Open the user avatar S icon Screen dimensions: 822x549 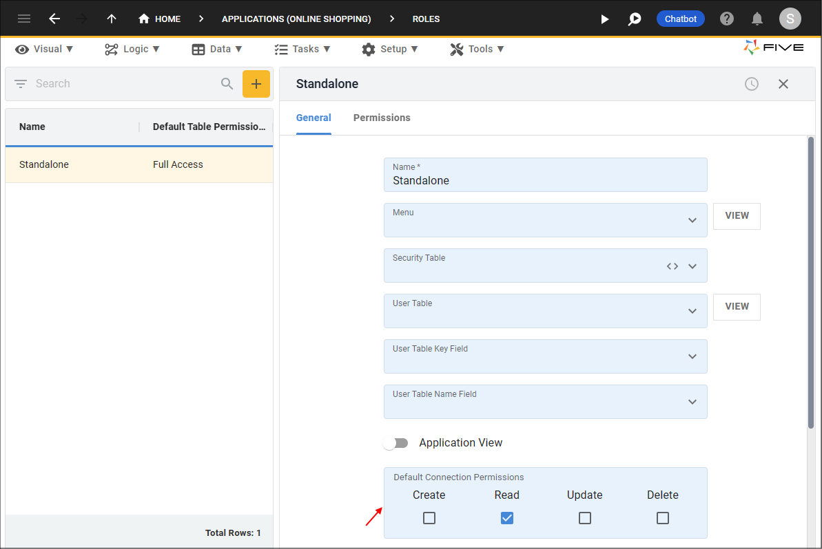click(790, 19)
